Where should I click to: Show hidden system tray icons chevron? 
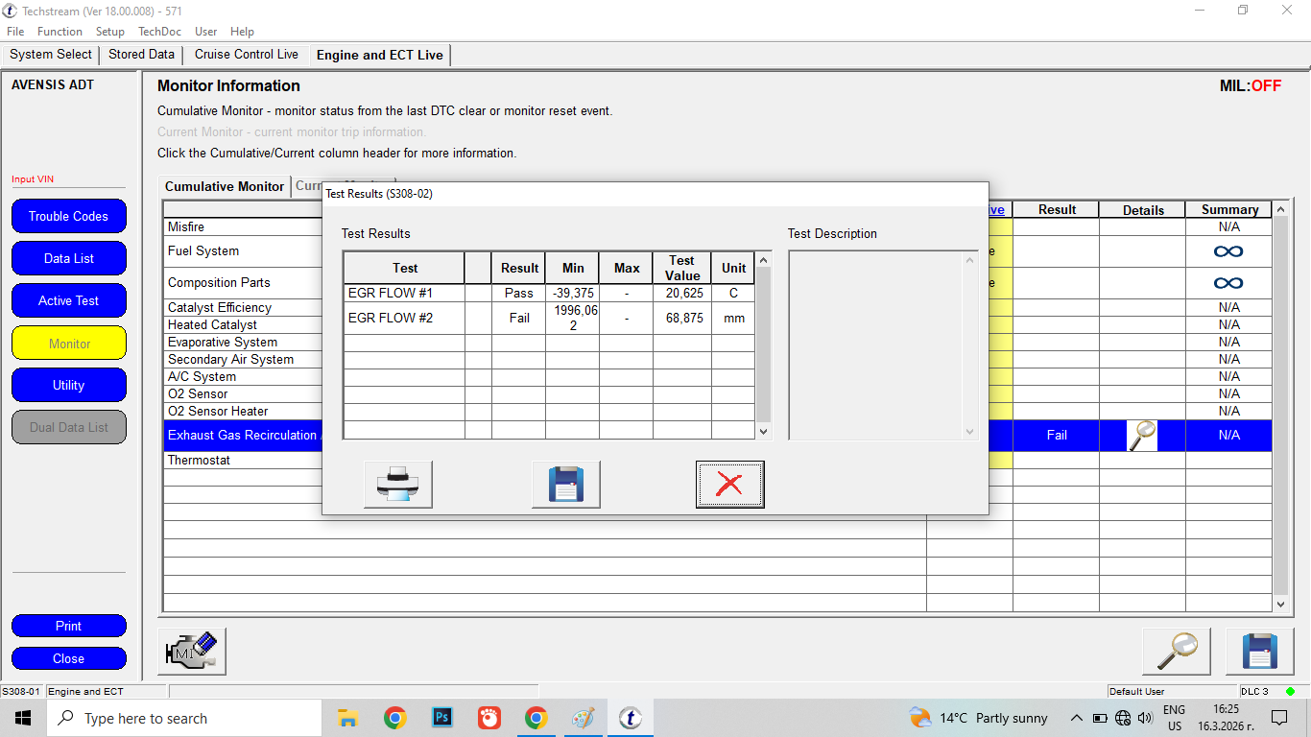click(1076, 718)
